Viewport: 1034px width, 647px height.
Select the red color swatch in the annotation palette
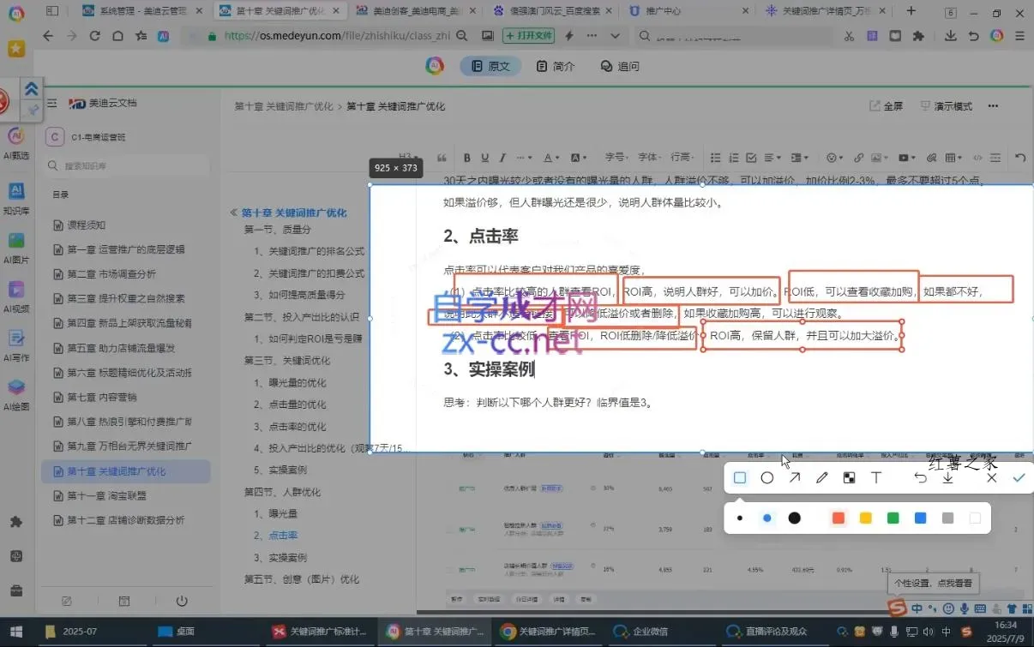tap(838, 518)
